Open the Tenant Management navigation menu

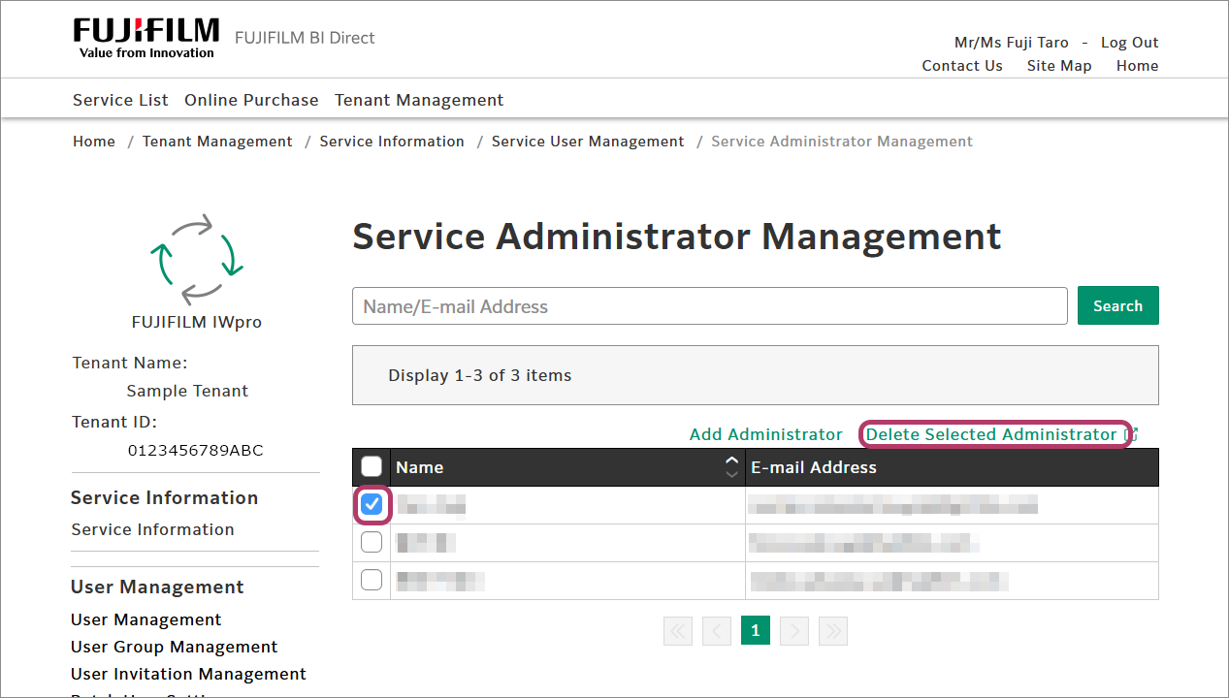[419, 100]
